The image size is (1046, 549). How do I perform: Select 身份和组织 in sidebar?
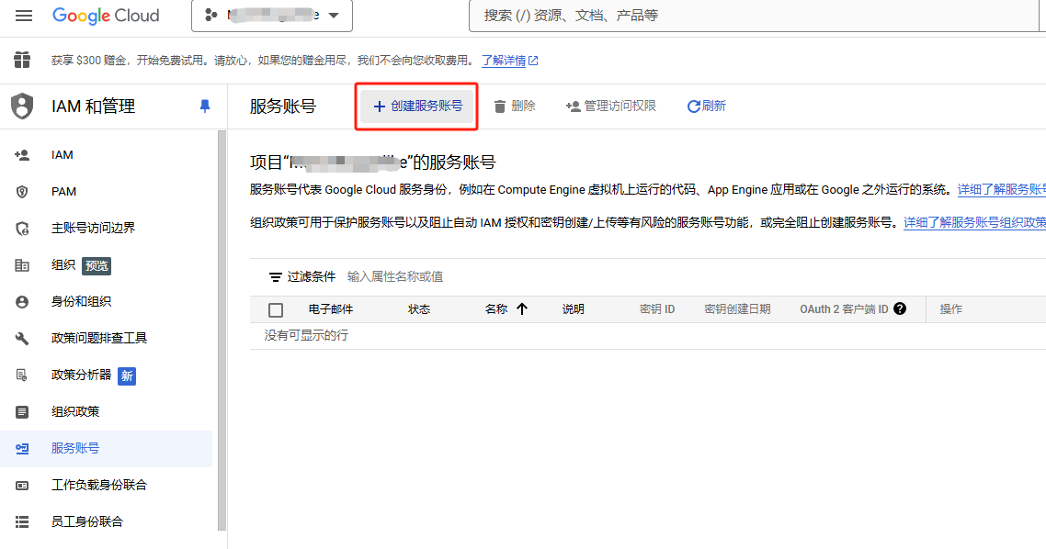coord(107,302)
